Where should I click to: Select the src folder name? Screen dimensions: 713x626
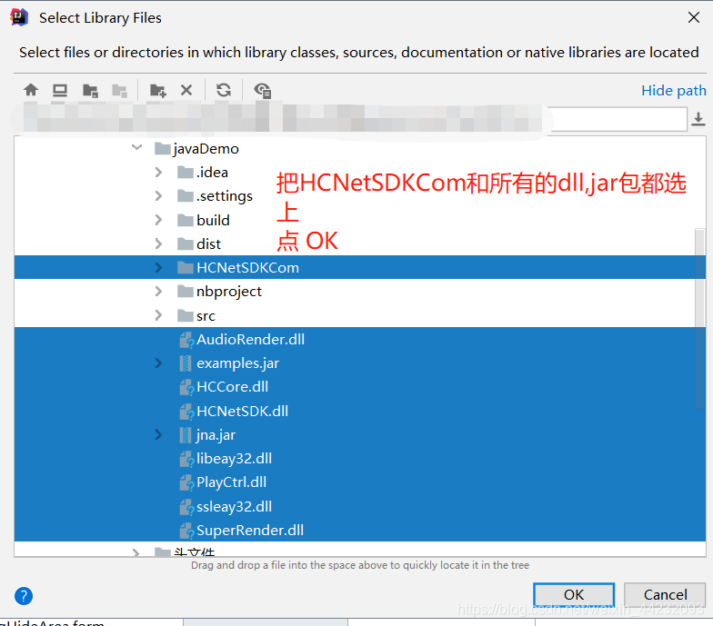tap(206, 316)
